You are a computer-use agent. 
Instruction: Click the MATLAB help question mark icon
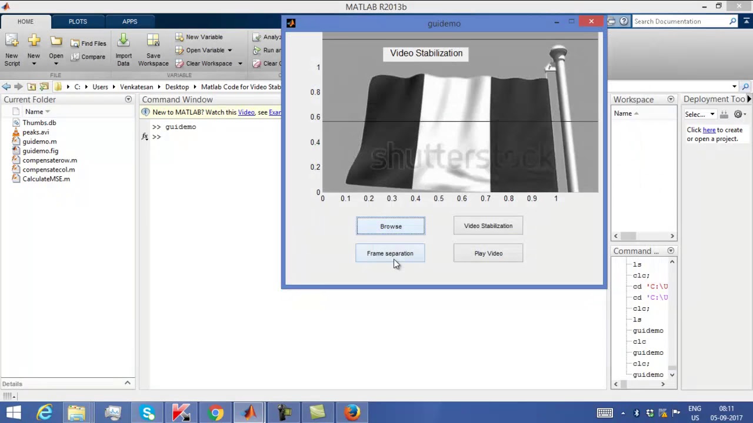click(624, 21)
